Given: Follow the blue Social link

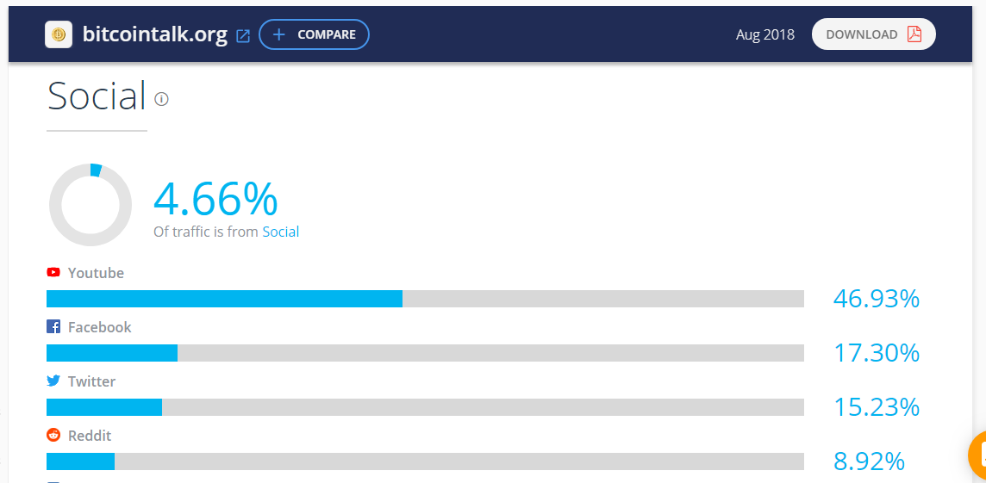Looking at the screenshot, I should [x=280, y=232].
